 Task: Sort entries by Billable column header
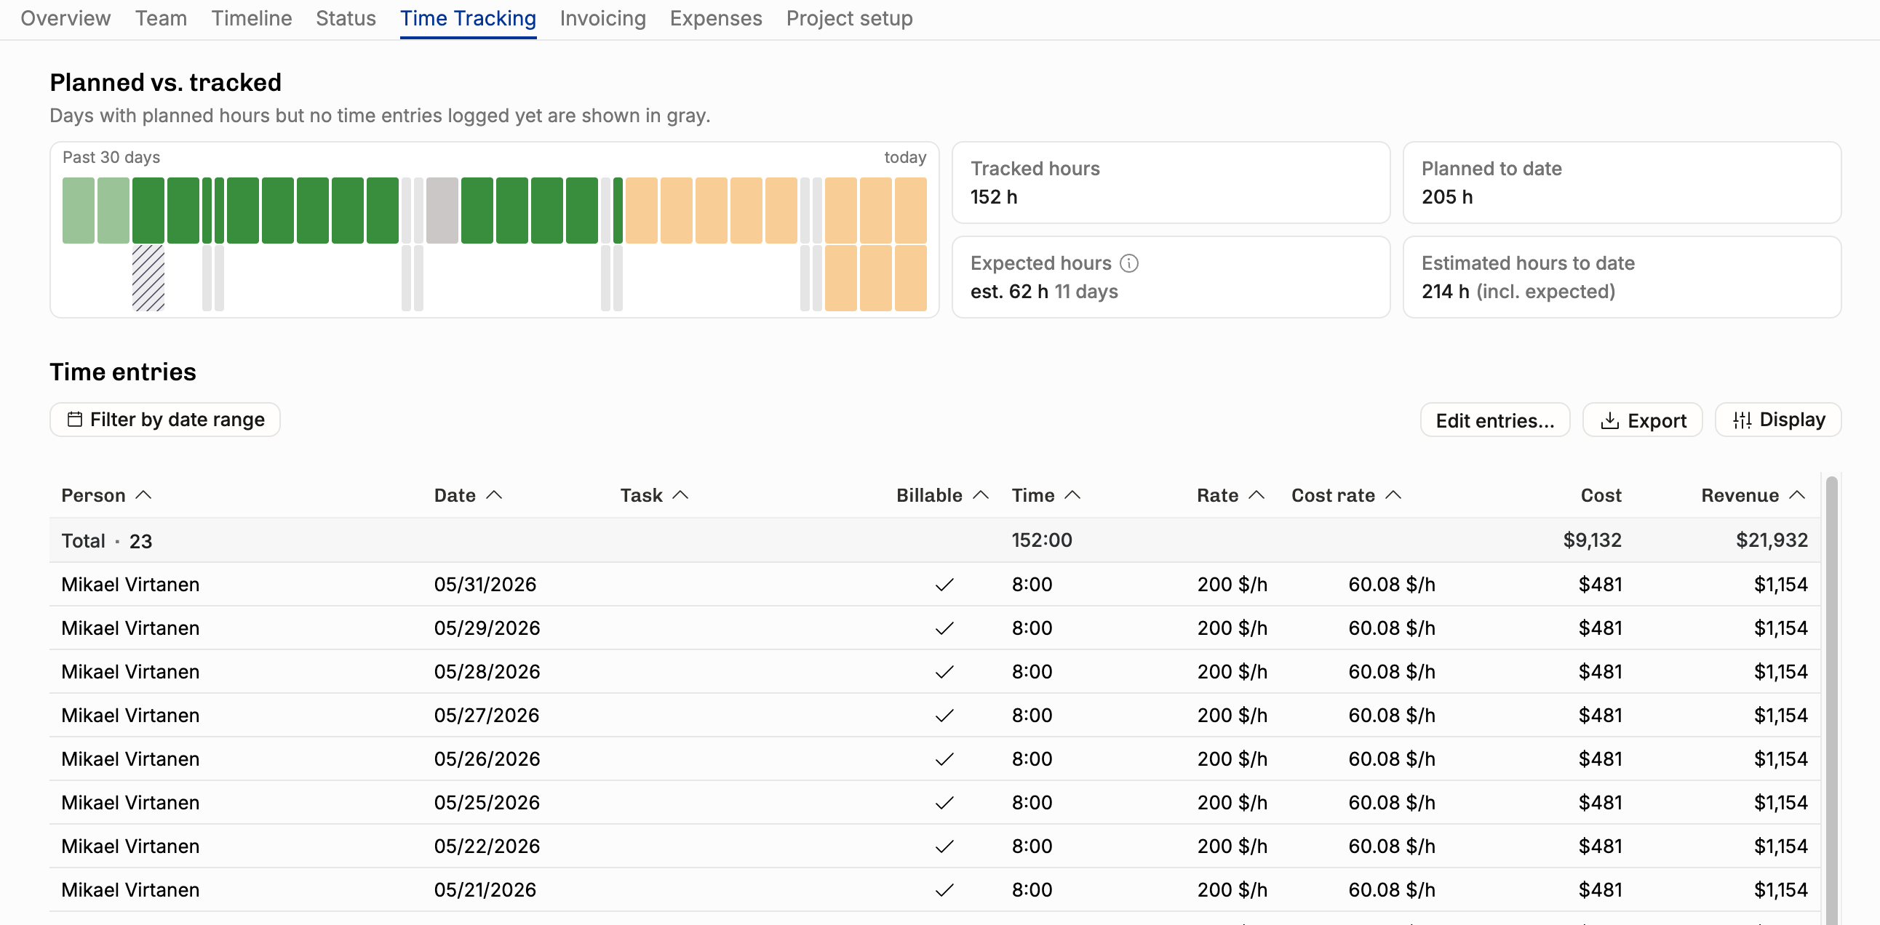(942, 495)
